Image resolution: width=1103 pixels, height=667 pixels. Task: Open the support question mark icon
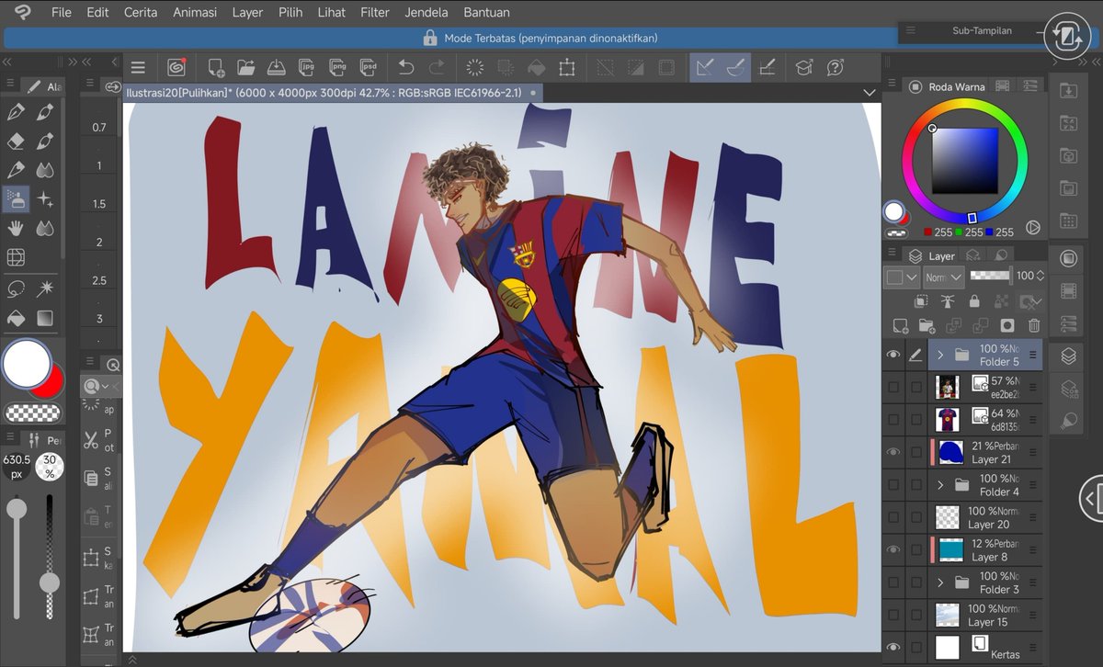[x=836, y=67]
